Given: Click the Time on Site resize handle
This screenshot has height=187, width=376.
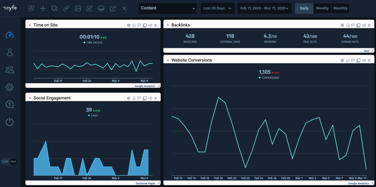Looking at the screenshot, I should [x=159, y=86].
